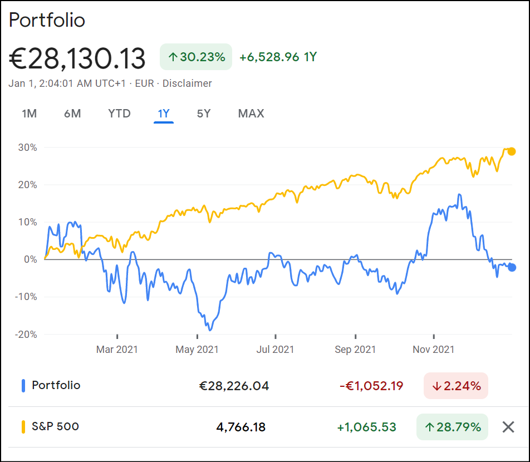Switch chart to the 5Y range
Image resolution: width=530 pixels, height=462 pixels.
pos(204,114)
